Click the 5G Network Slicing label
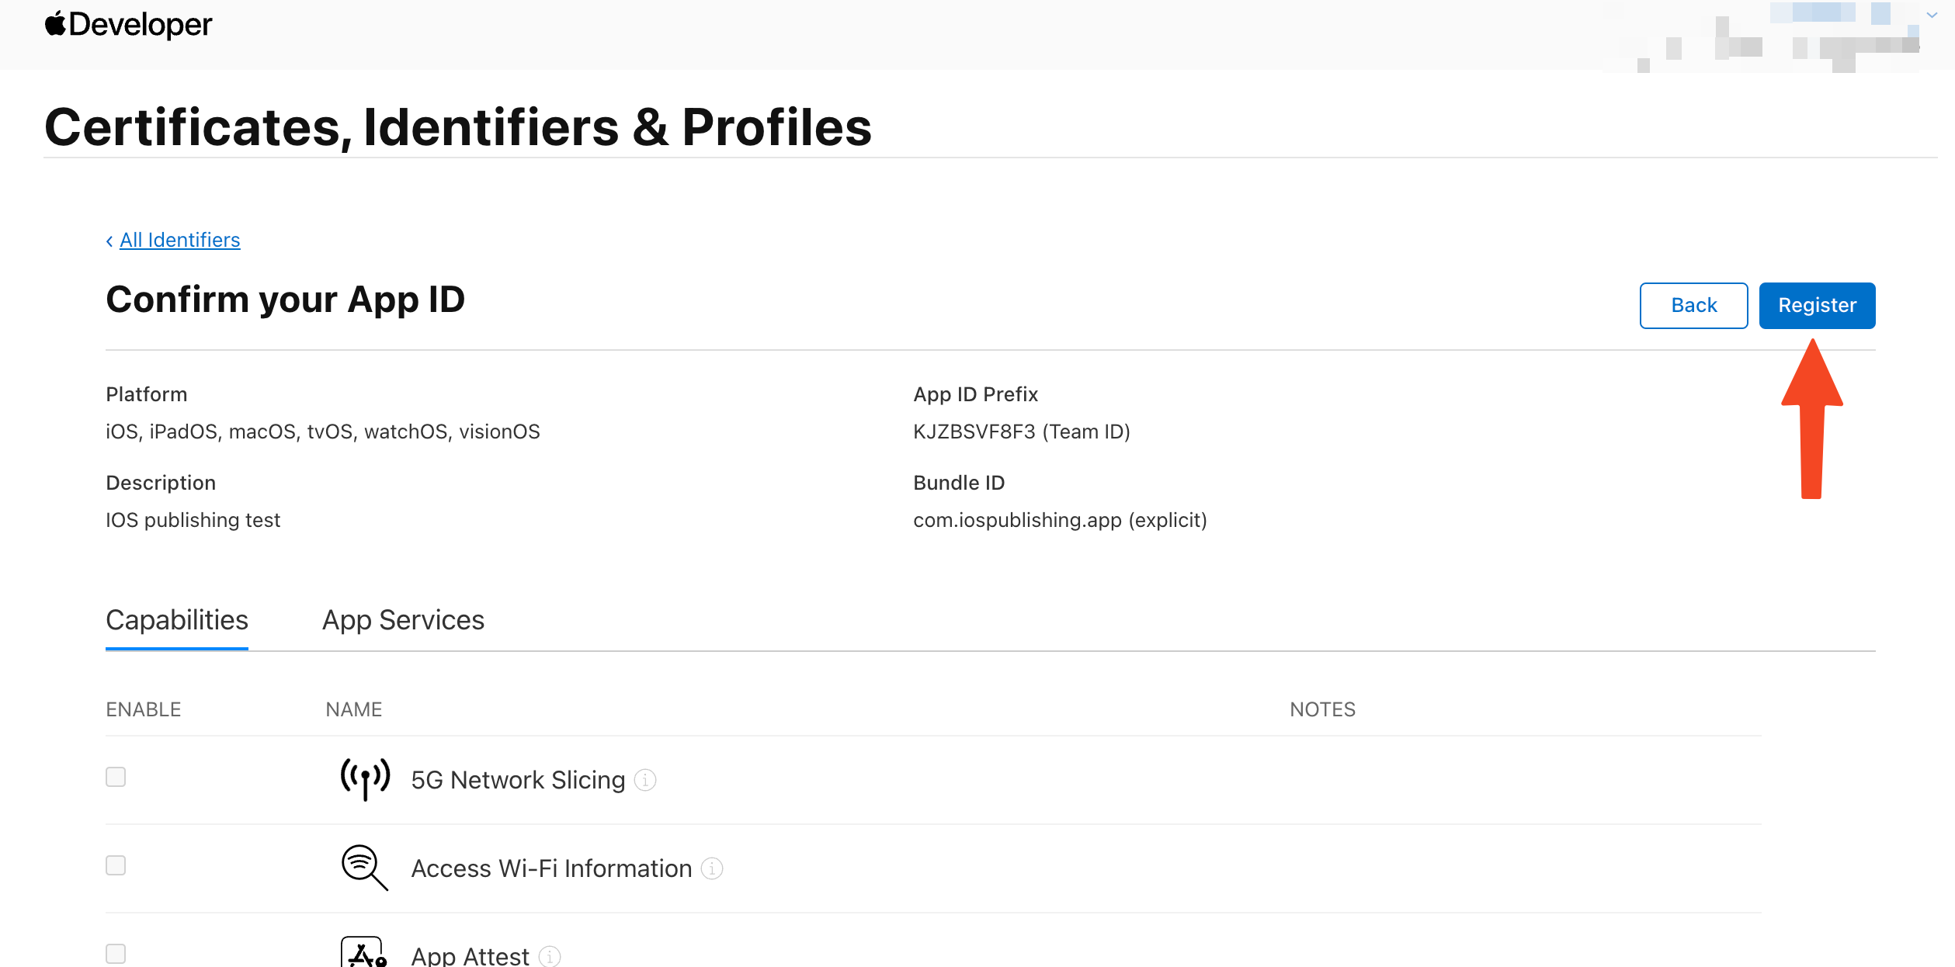 click(518, 780)
